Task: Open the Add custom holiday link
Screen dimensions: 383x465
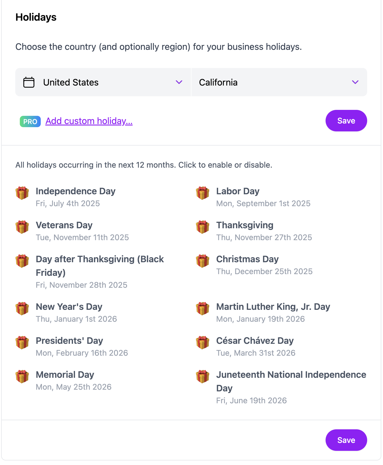Action: tap(89, 121)
